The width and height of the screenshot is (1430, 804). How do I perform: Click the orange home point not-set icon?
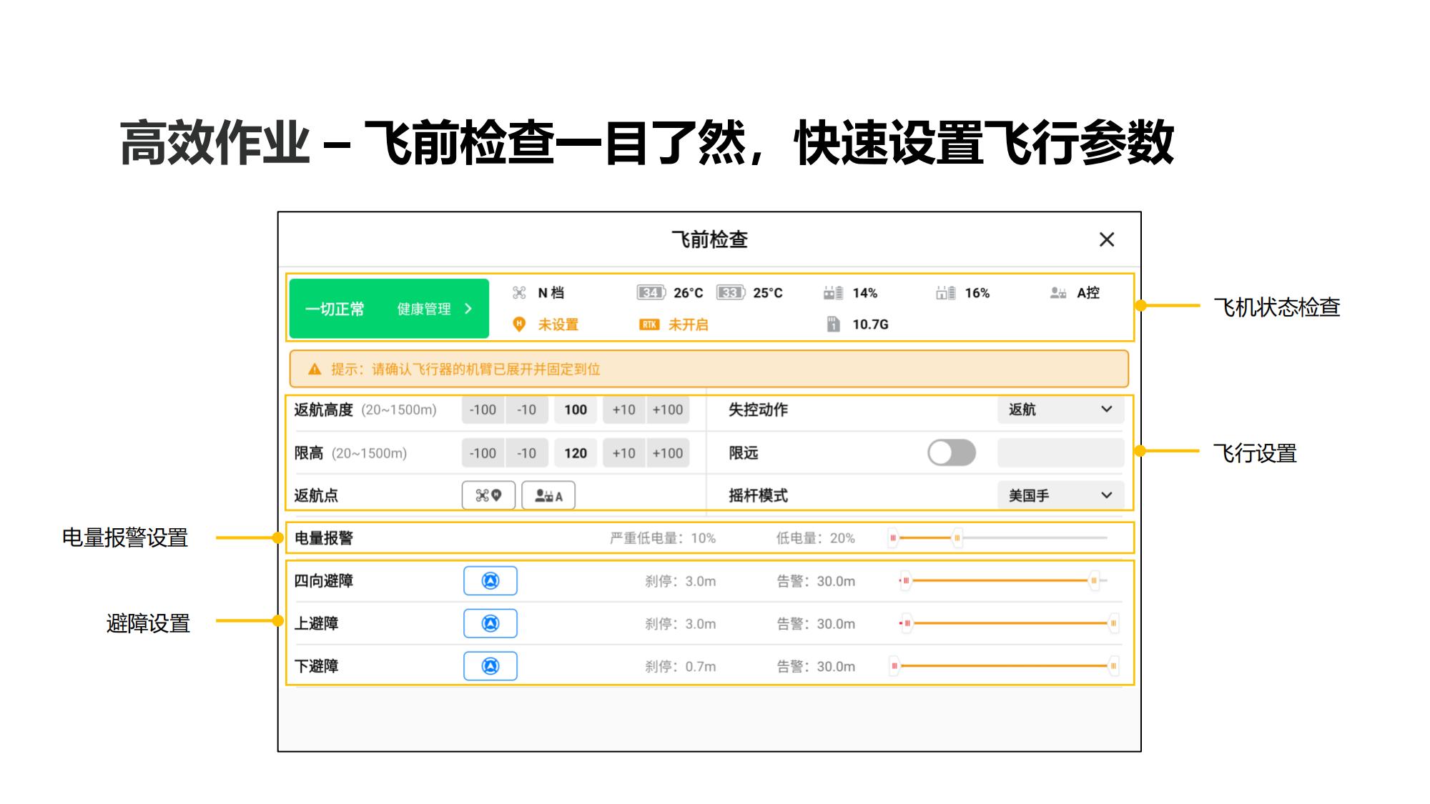pos(520,324)
